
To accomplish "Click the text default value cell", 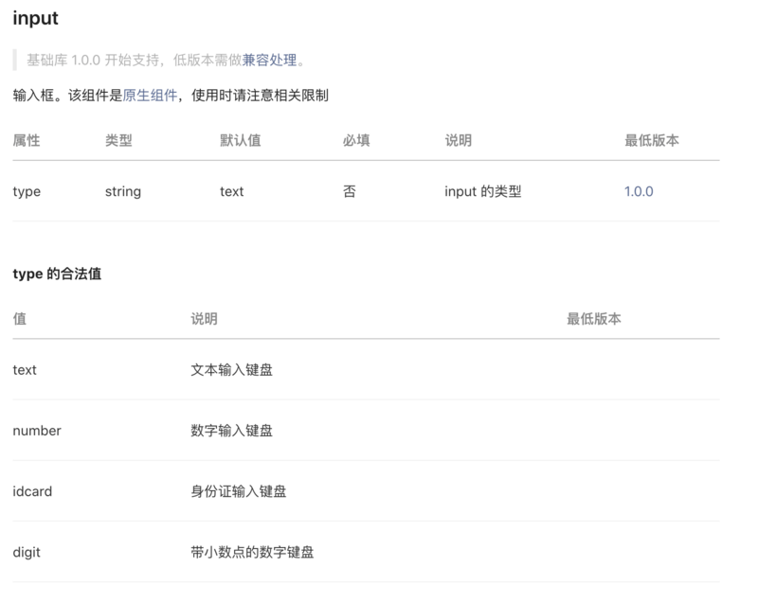I will [232, 191].
